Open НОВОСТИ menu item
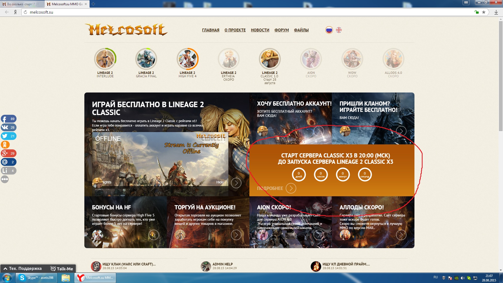Image resolution: width=503 pixels, height=283 pixels. 260,30
